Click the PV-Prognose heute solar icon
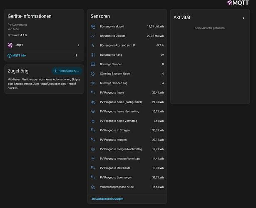Viewport: 256px width, 208px height. coord(93,93)
